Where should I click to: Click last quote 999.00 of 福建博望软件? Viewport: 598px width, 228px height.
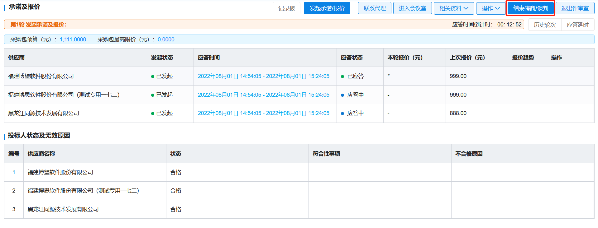(458, 76)
